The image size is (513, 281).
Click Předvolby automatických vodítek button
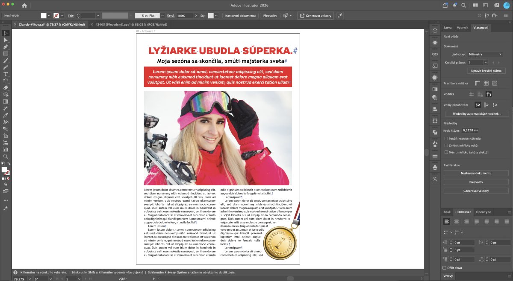(x=477, y=114)
